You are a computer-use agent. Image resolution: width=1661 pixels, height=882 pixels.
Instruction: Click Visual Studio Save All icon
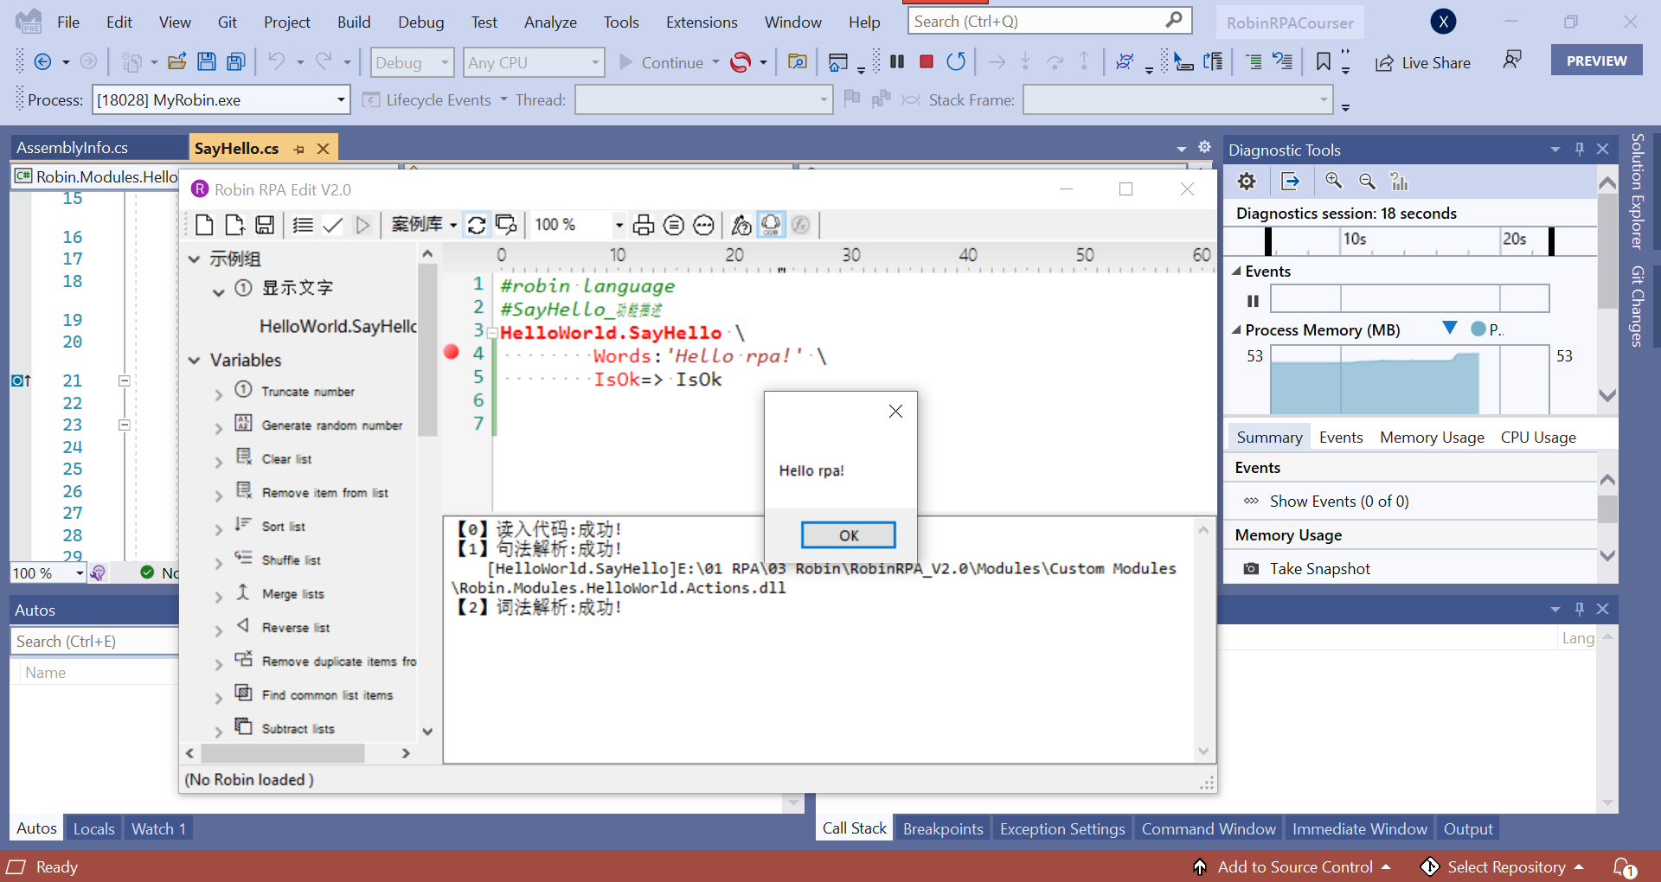click(235, 61)
